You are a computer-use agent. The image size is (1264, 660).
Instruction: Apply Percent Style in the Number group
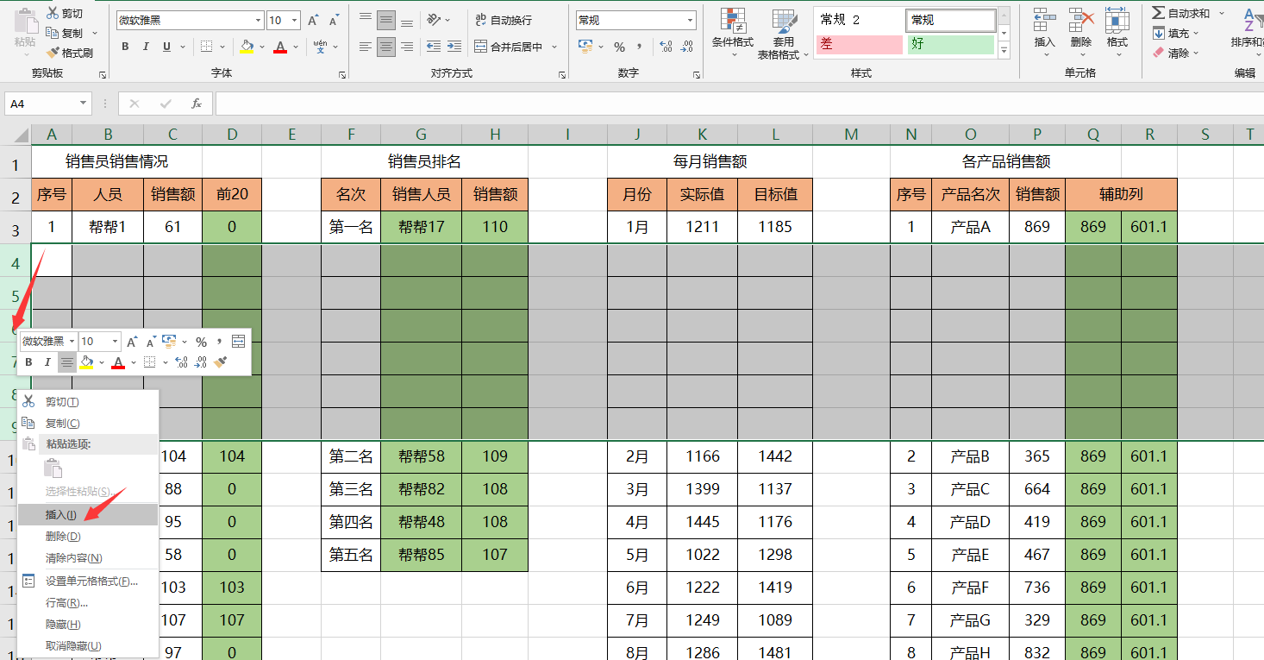(619, 47)
